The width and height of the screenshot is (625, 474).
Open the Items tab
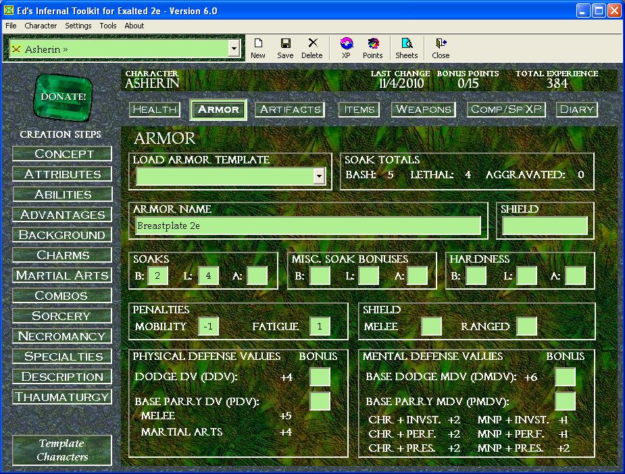(359, 109)
